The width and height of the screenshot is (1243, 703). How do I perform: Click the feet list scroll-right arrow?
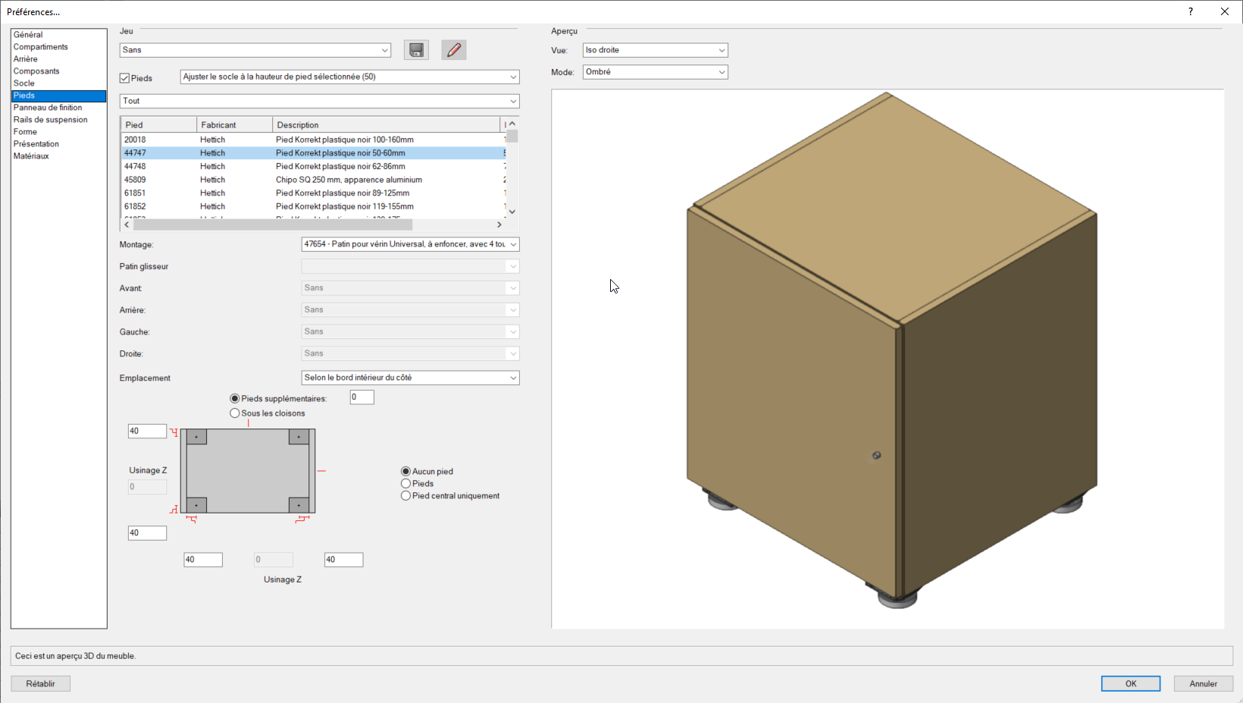tap(499, 224)
